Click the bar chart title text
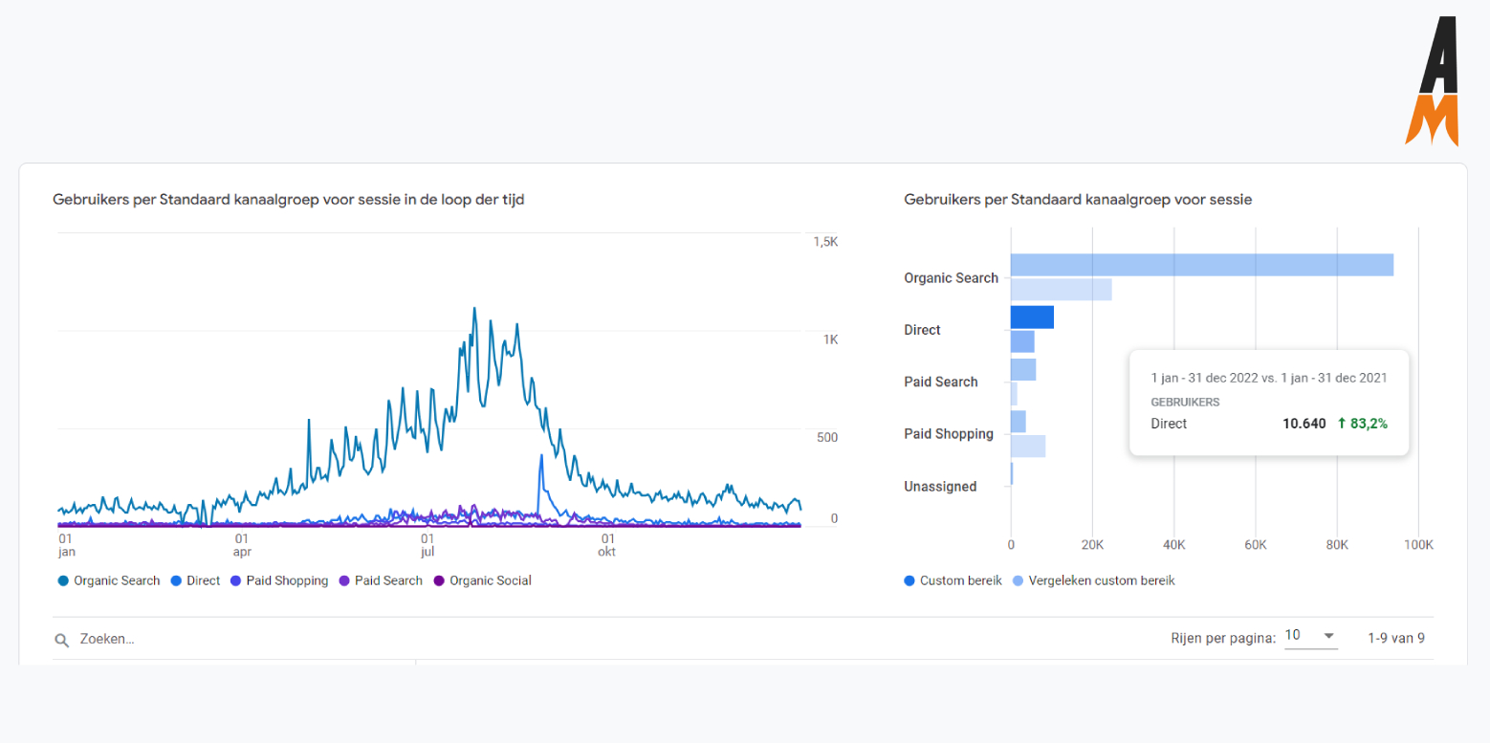 tap(1078, 200)
